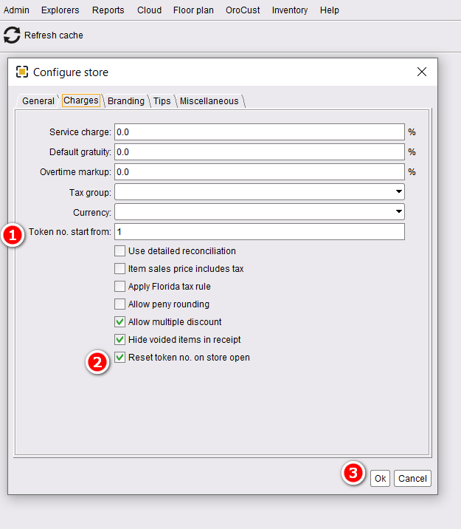Open the Floor plan menu
Image resolution: width=461 pixels, height=529 pixels.
(193, 10)
